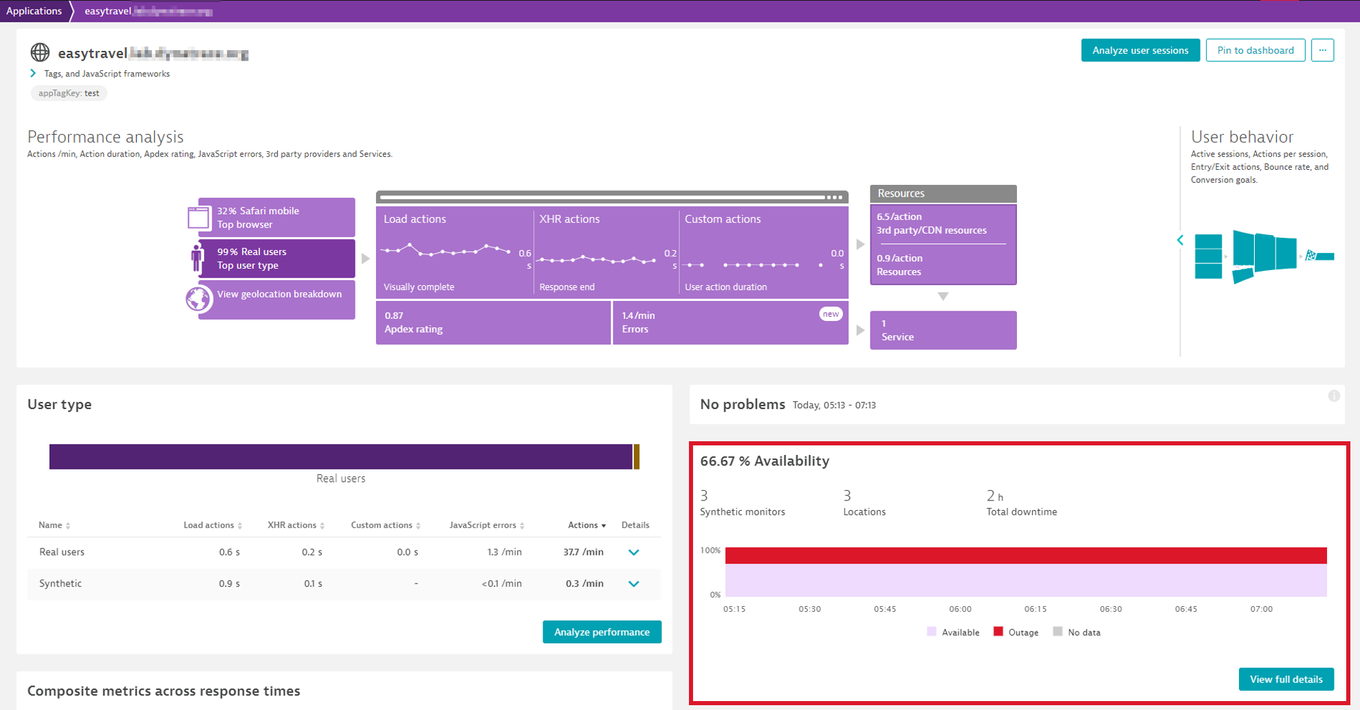
Task: Click User behavior heading
Action: [x=1242, y=137]
